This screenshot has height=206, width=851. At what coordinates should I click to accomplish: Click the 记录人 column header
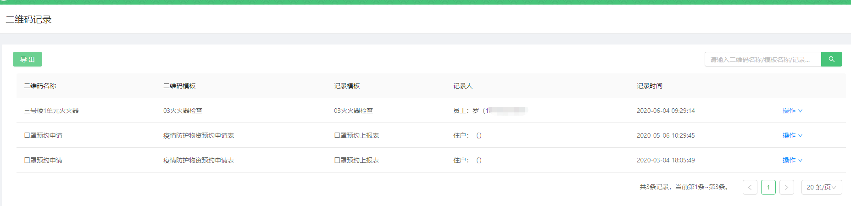point(462,86)
